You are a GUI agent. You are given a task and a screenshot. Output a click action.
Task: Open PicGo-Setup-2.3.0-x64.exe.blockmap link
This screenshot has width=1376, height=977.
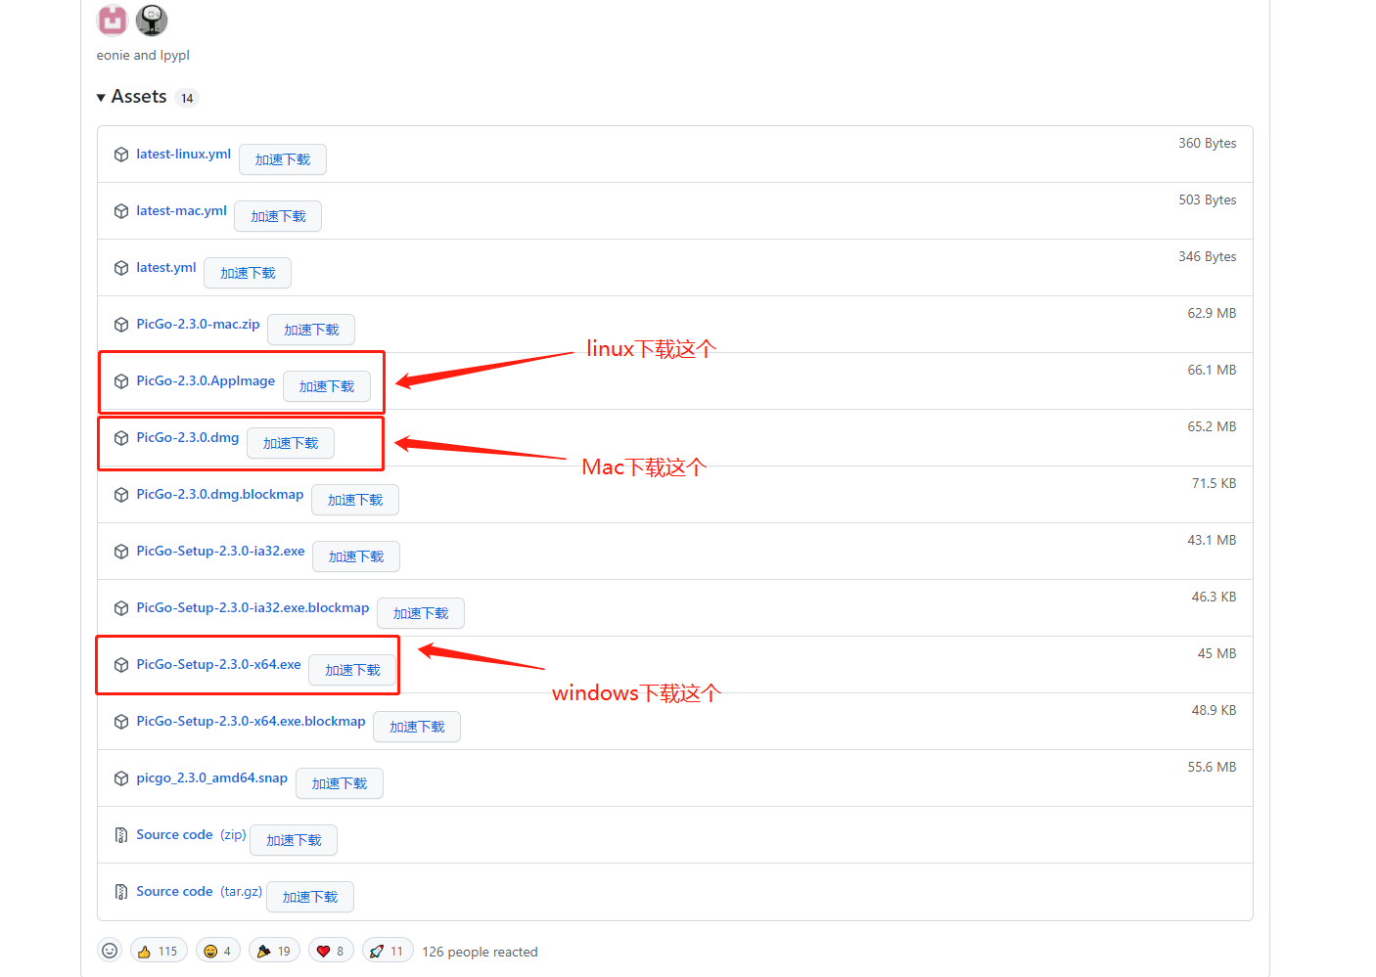click(251, 721)
